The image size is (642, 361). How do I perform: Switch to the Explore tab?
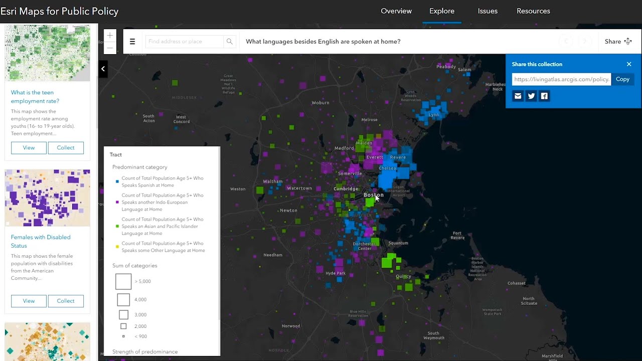point(442,11)
